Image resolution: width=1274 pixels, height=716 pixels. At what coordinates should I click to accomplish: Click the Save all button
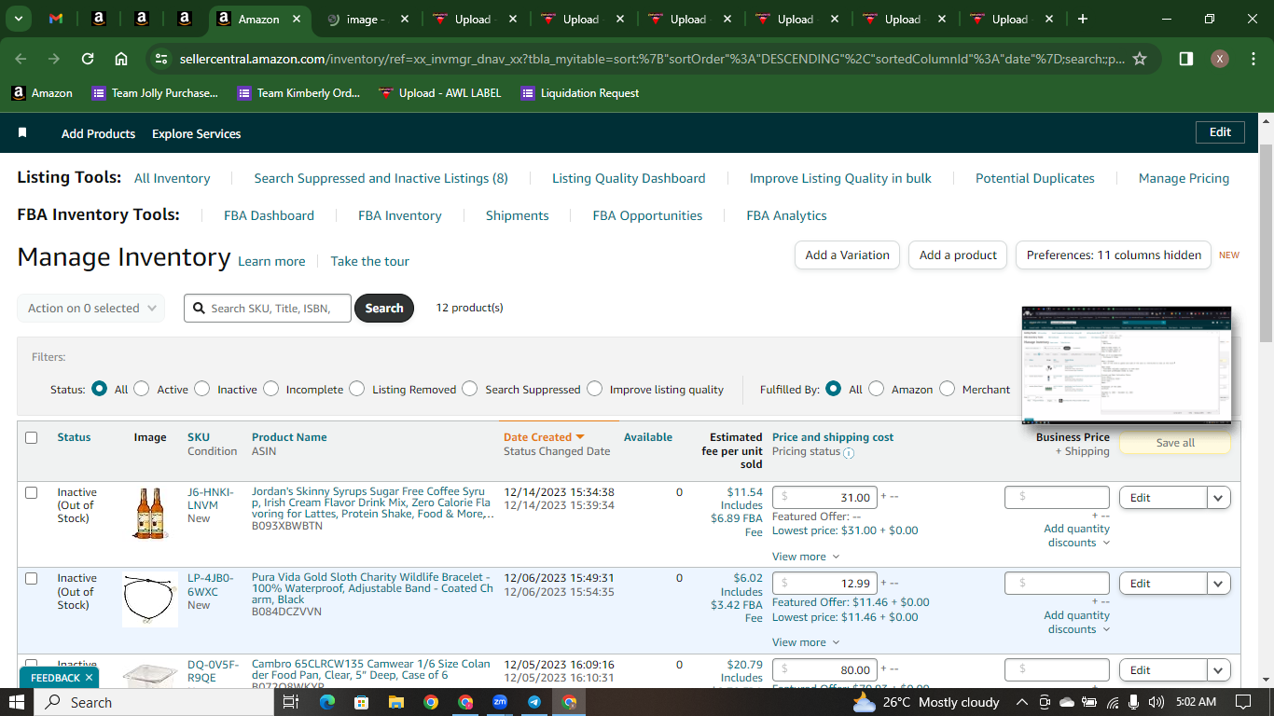tap(1175, 443)
